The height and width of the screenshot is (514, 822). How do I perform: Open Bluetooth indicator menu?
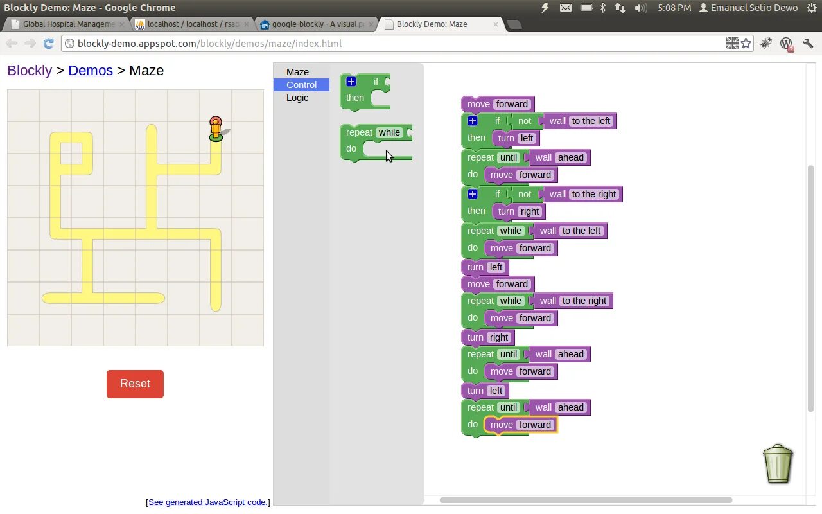[603, 8]
